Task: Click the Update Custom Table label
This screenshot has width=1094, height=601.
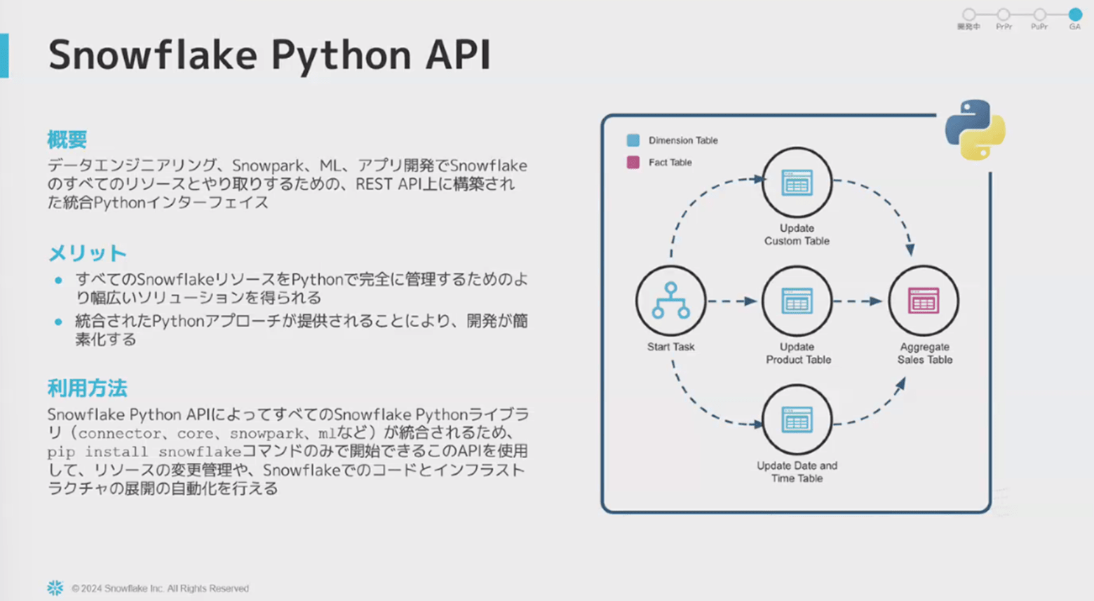Action: coord(797,234)
